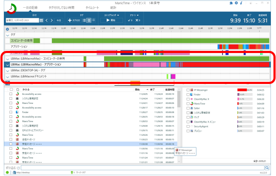Click the timeline settings gear icon

coord(7,29)
